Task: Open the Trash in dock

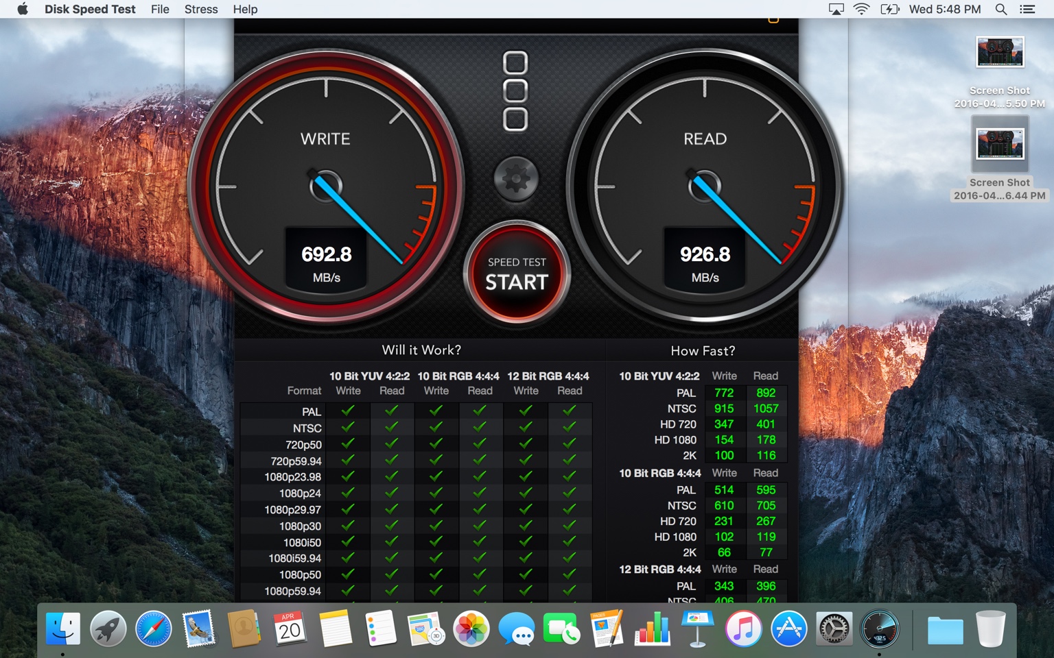Action: 991,629
